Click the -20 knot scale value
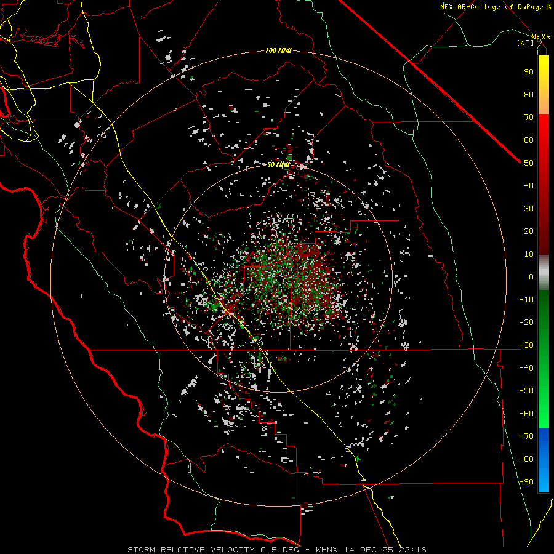This screenshot has height=554, width=554. (x=526, y=322)
